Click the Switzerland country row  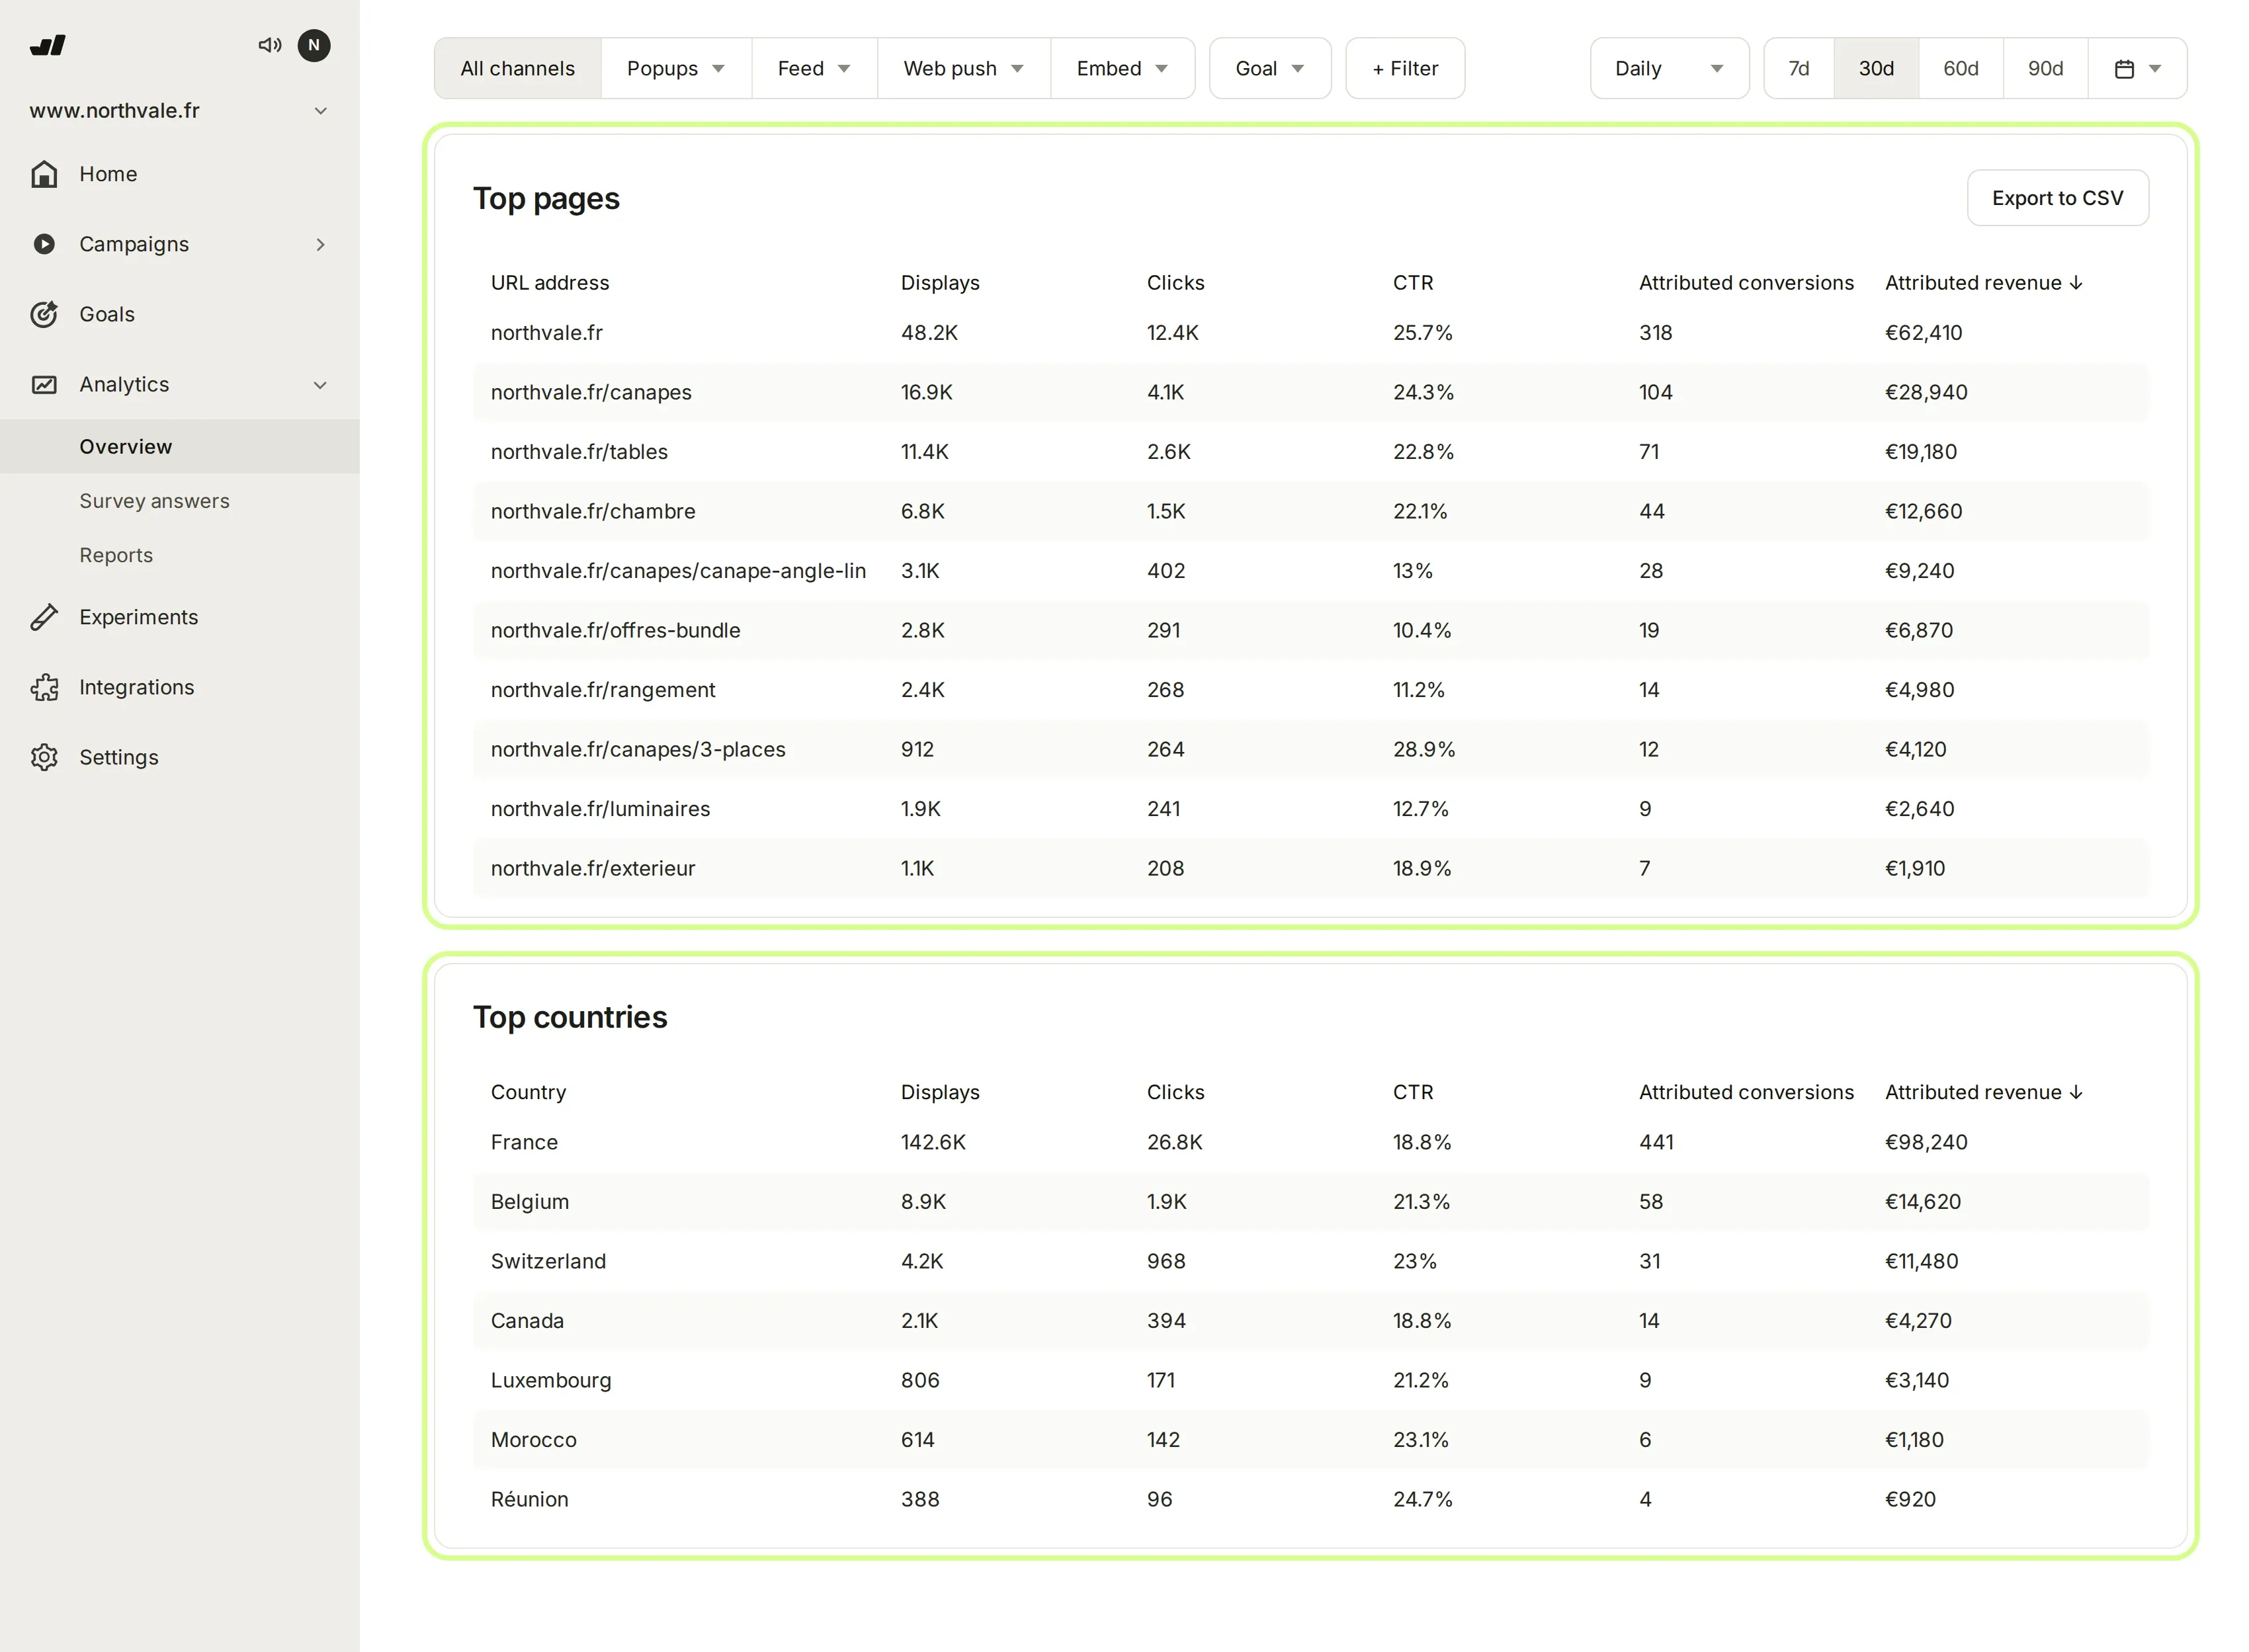click(1310, 1261)
